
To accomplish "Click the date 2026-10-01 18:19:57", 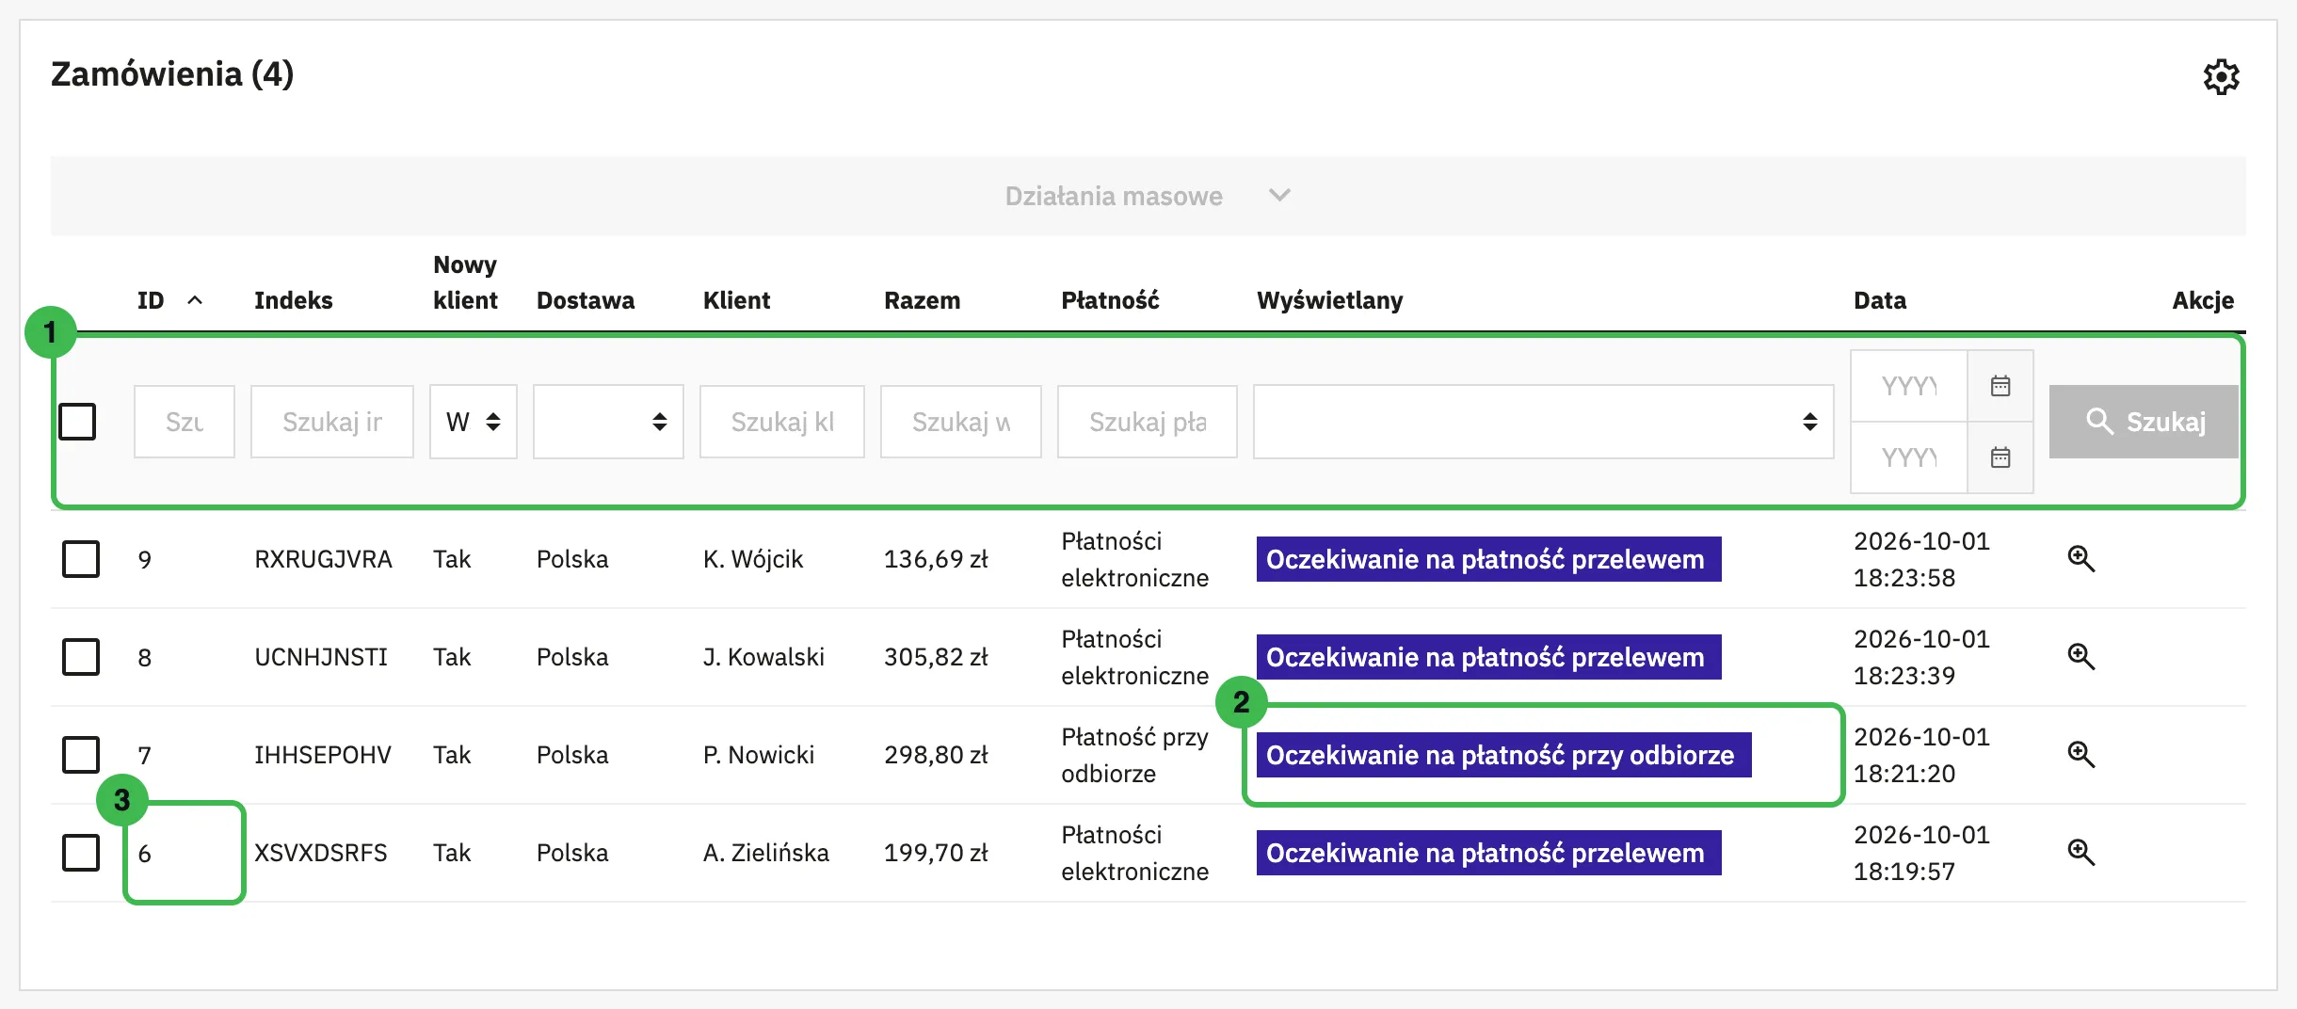I will tap(1921, 853).
